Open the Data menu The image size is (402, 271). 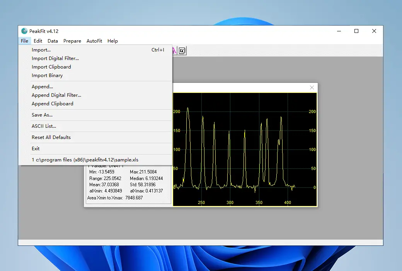click(x=53, y=41)
